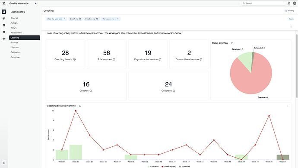Click the Coaching page title
This screenshot has width=298, height=168.
(48, 11)
